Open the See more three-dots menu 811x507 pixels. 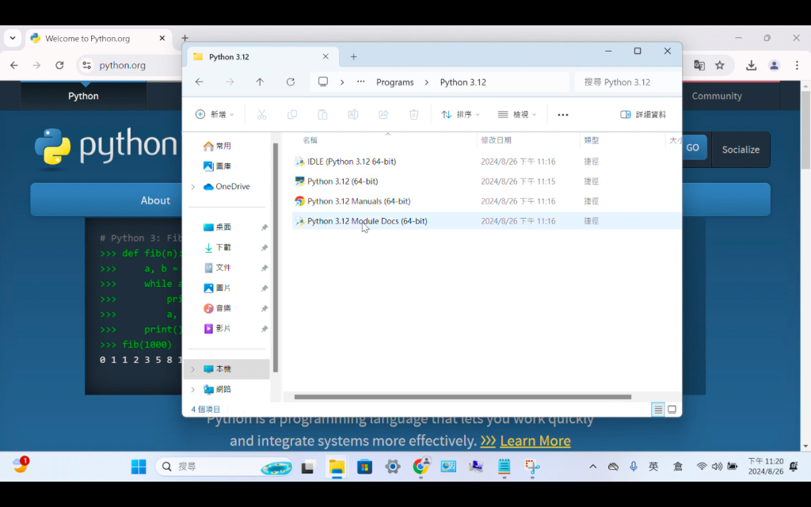[563, 114]
